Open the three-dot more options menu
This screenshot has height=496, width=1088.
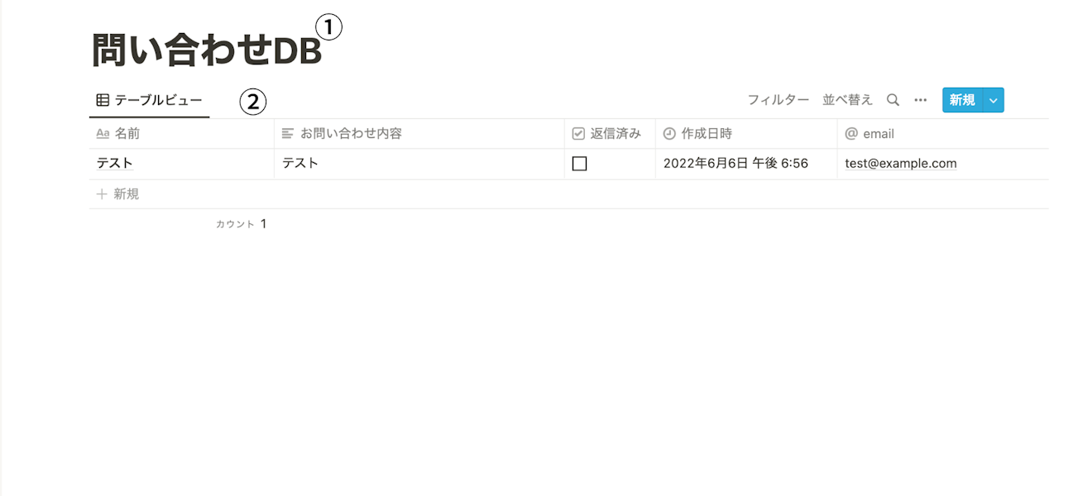[920, 100]
